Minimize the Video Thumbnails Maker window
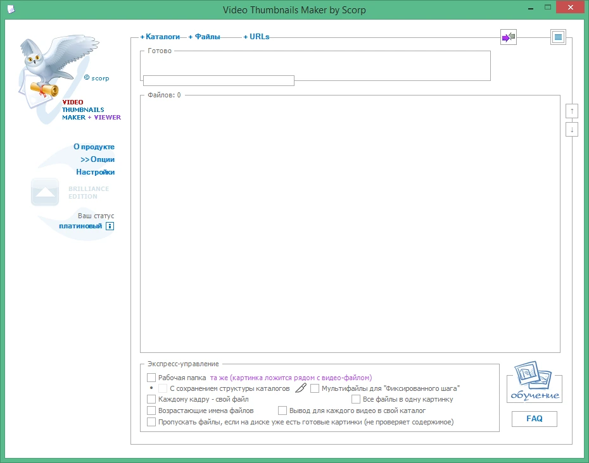Viewport: 589px width, 463px height. click(531, 8)
